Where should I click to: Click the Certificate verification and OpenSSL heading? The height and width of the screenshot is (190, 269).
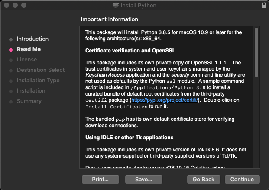pos(130,51)
